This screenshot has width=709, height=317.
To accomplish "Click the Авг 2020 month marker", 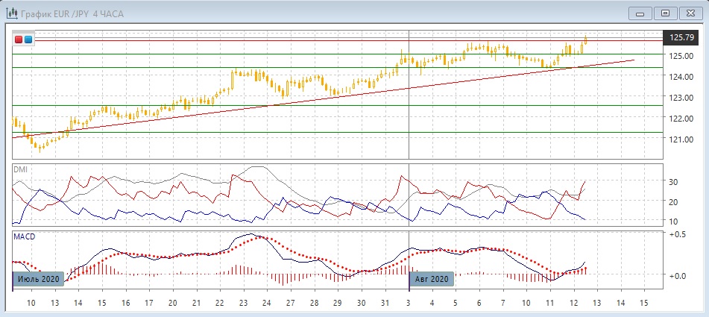I will (432, 278).
